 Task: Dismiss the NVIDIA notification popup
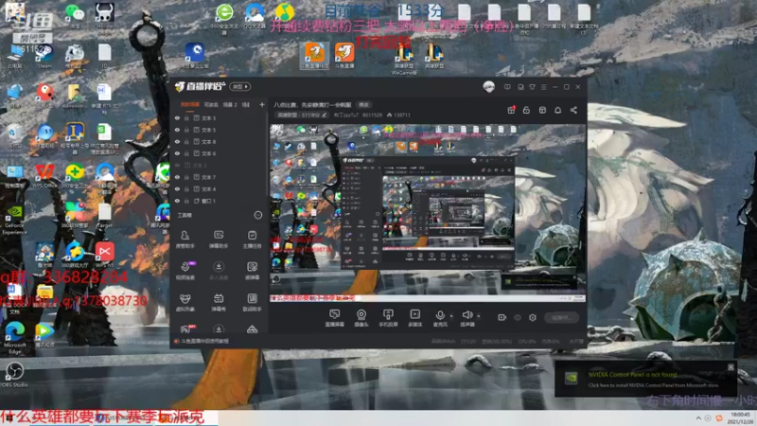pyautogui.click(x=731, y=367)
